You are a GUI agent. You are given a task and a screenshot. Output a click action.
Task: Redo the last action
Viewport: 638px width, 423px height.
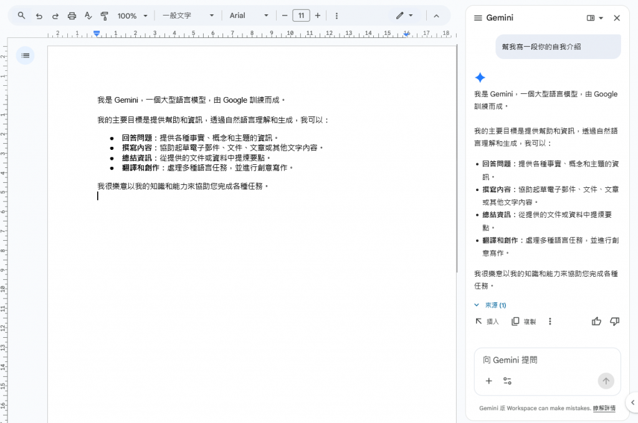[55, 16]
